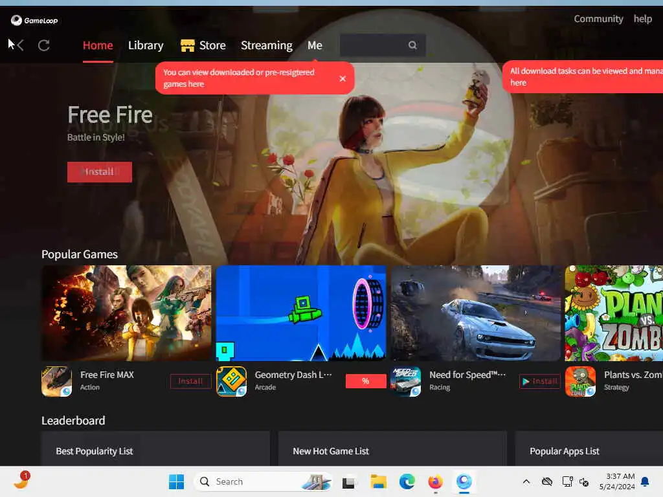Launch Microsoft Edge from the taskbar

[x=407, y=481]
